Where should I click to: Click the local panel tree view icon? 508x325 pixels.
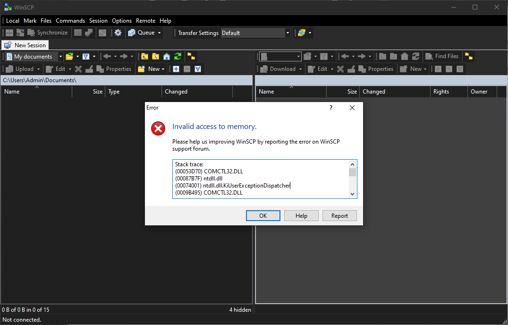pyautogui.click(x=191, y=57)
